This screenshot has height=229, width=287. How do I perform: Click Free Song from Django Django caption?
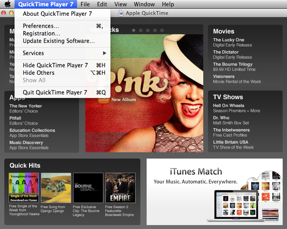(x=53, y=209)
